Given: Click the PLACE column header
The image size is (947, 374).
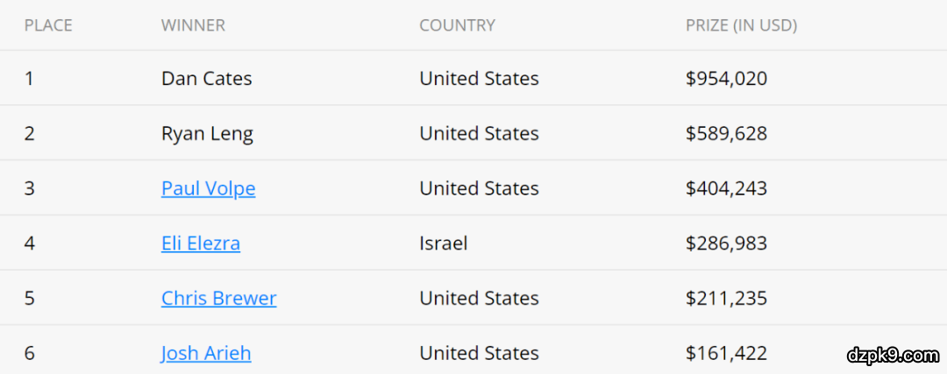Looking at the screenshot, I should (48, 25).
